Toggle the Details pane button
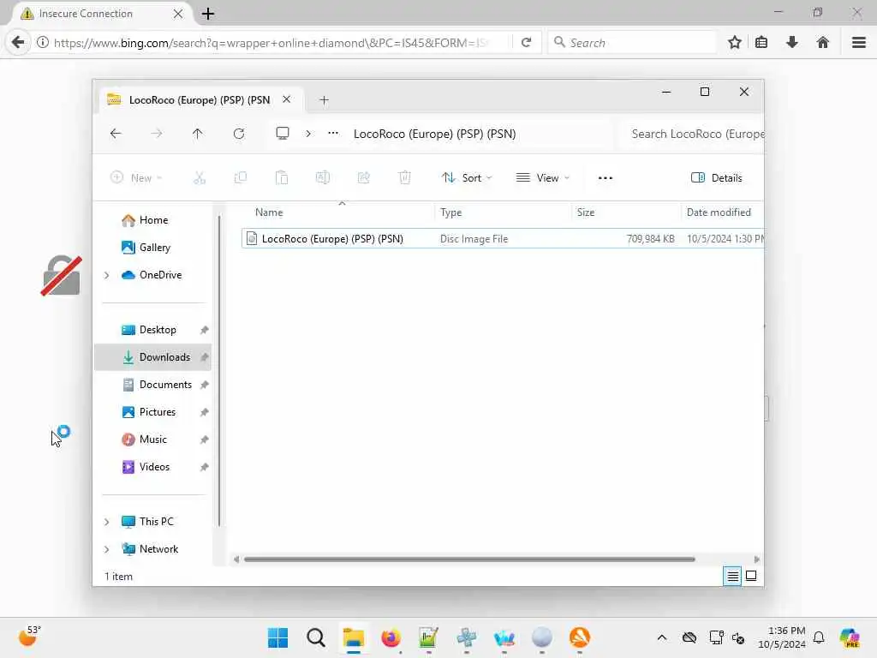The height and width of the screenshot is (658, 877). point(717,178)
